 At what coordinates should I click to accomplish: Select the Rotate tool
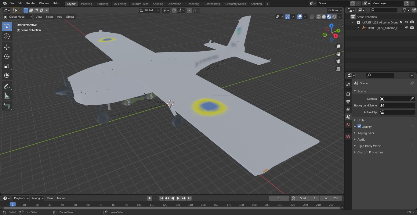7,56
